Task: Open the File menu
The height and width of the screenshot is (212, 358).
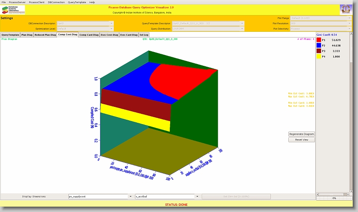Action: click(4, 2)
